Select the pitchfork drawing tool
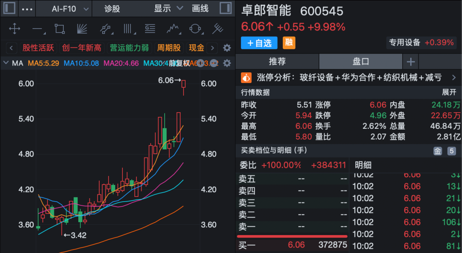Screen dimensions: 462x253 point(218,29)
